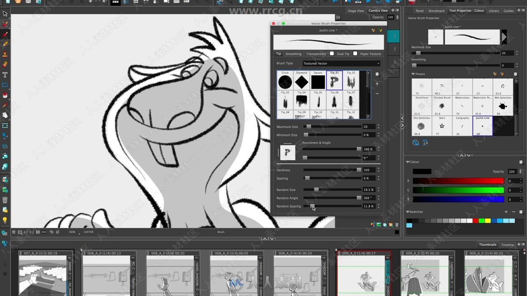Adjust the Hardness slider
Viewport: 527px width, 296px height.
(x=332, y=170)
